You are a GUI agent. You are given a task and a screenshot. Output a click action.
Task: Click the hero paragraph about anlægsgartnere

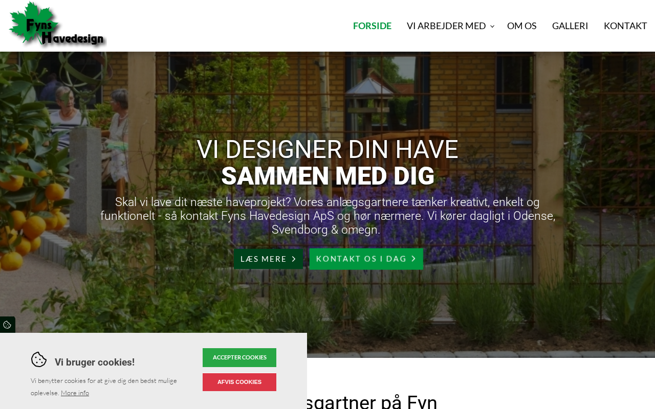[x=327, y=216]
